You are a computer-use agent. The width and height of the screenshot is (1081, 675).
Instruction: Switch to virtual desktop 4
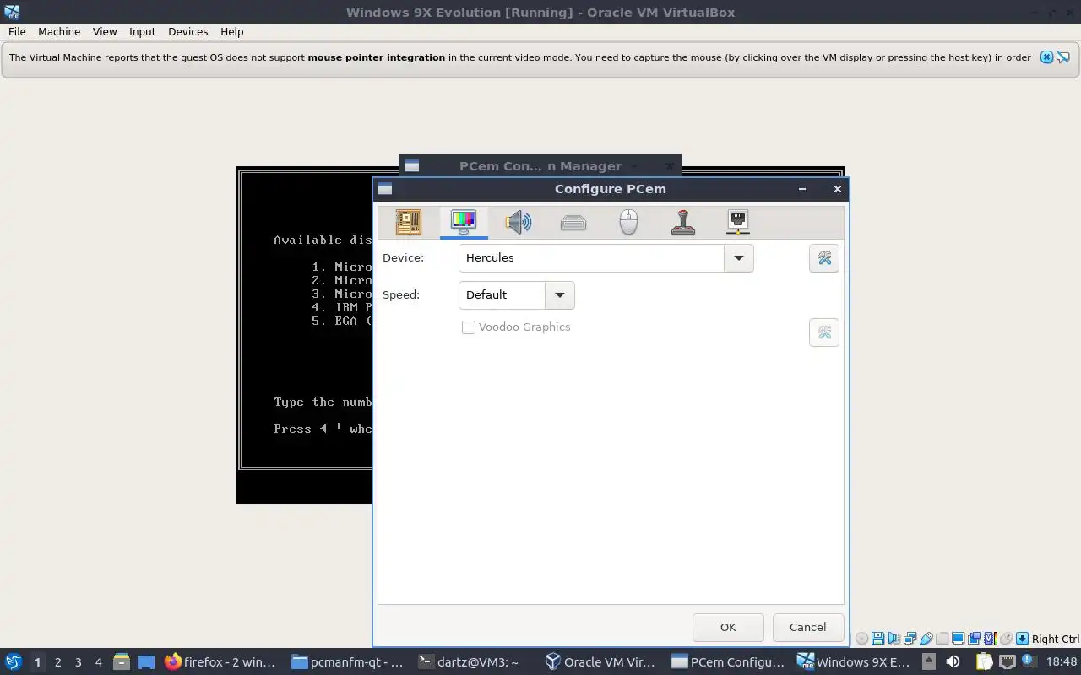(98, 662)
